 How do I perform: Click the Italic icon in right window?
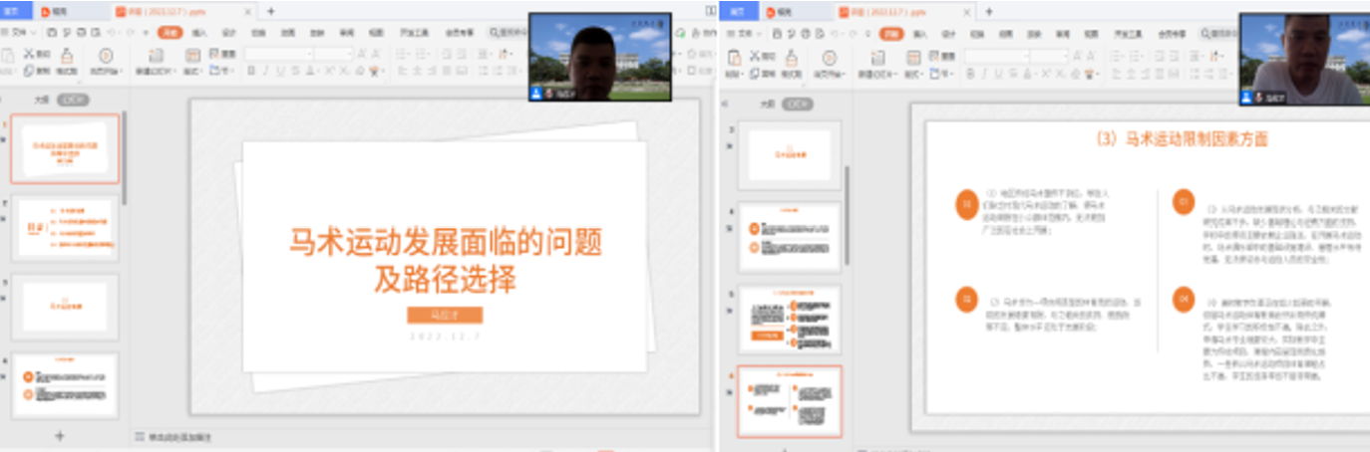click(985, 74)
